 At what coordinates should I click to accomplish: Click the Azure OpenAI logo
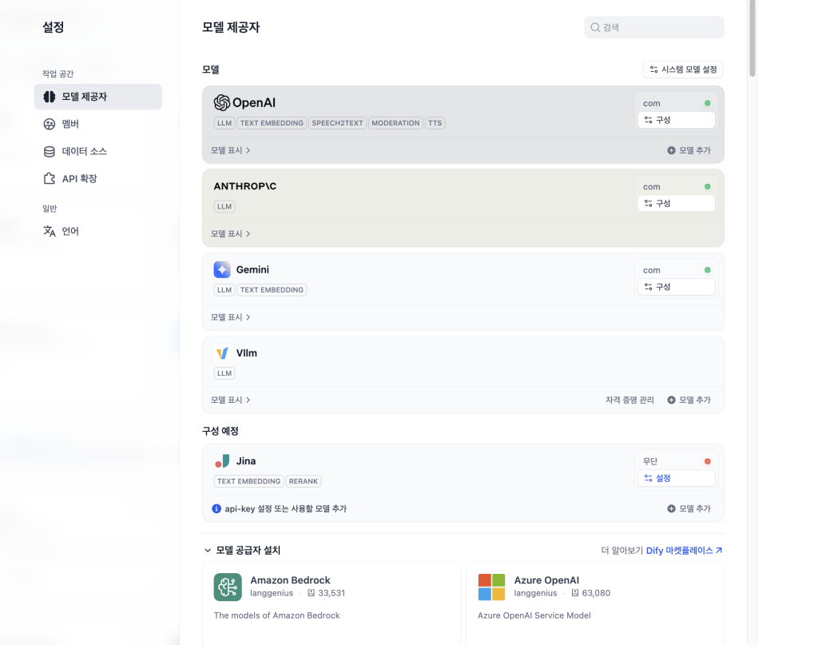click(491, 587)
